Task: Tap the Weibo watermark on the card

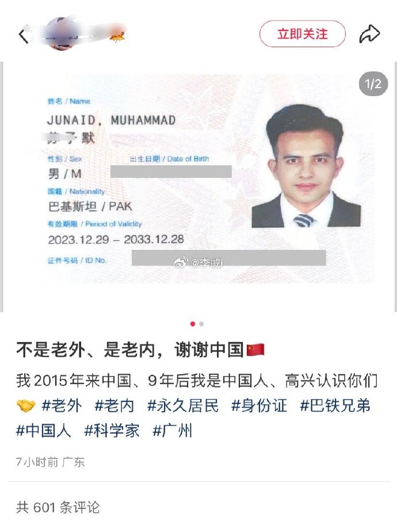Action: [x=199, y=263]
